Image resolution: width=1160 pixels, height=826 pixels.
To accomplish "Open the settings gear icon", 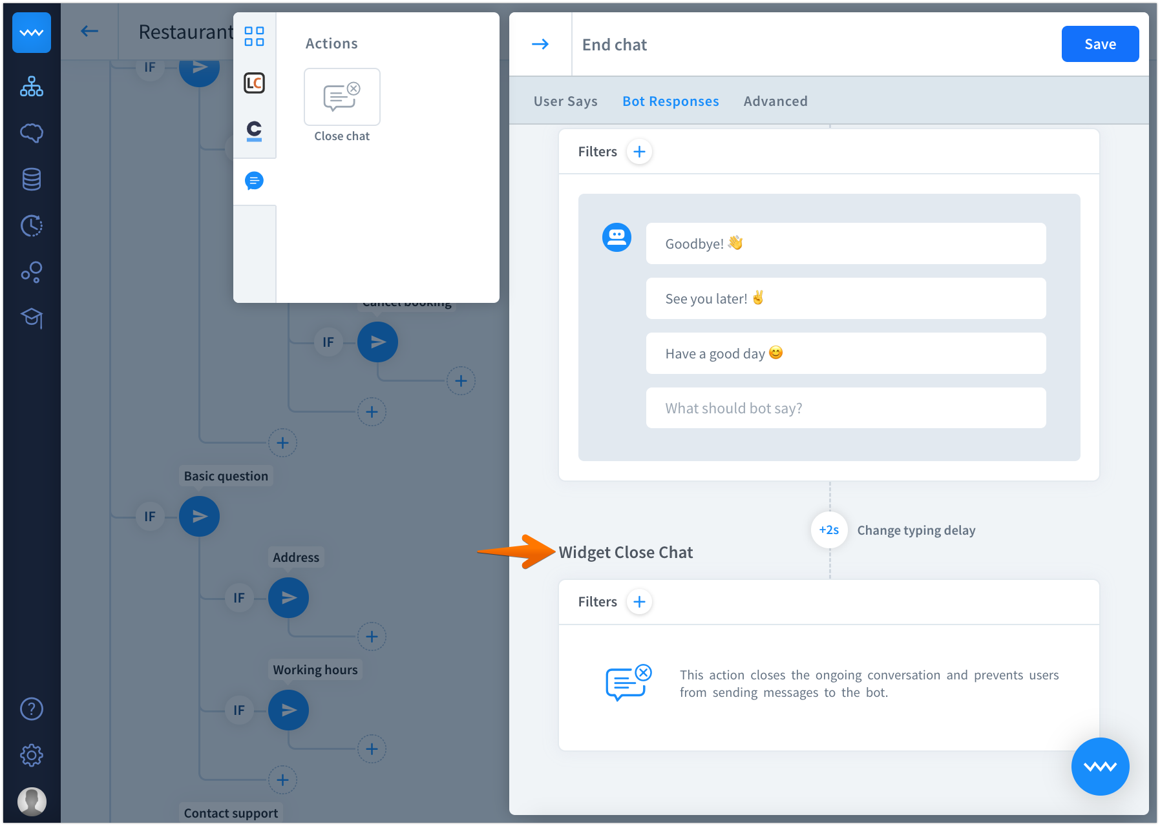I will (x=32, y=755).
